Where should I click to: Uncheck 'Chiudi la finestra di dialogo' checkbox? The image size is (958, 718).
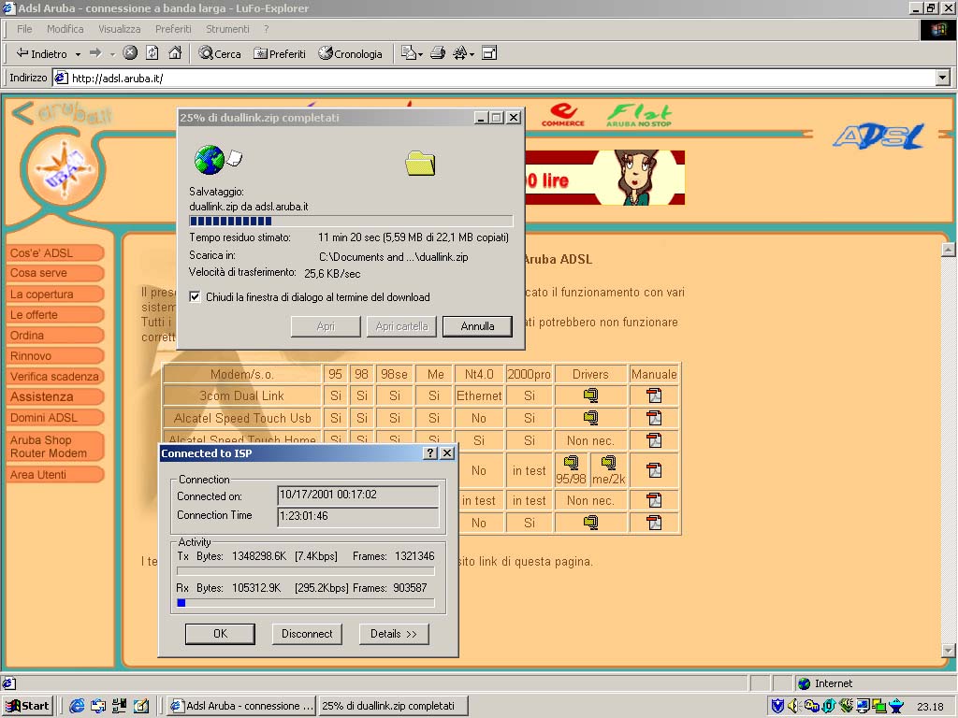(195, 297)
